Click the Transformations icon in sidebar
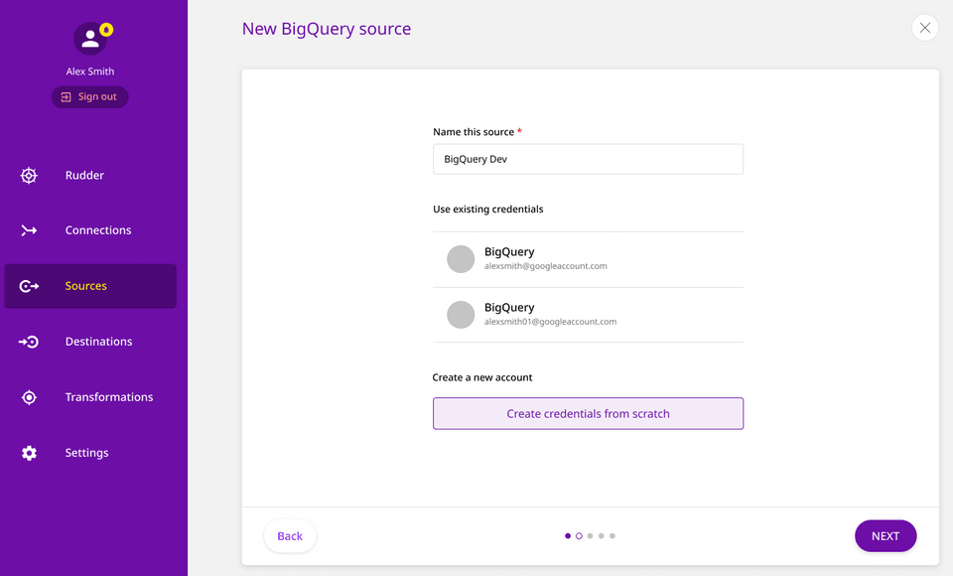Screen dimensions: 953x576 click(x=29, y=397)
